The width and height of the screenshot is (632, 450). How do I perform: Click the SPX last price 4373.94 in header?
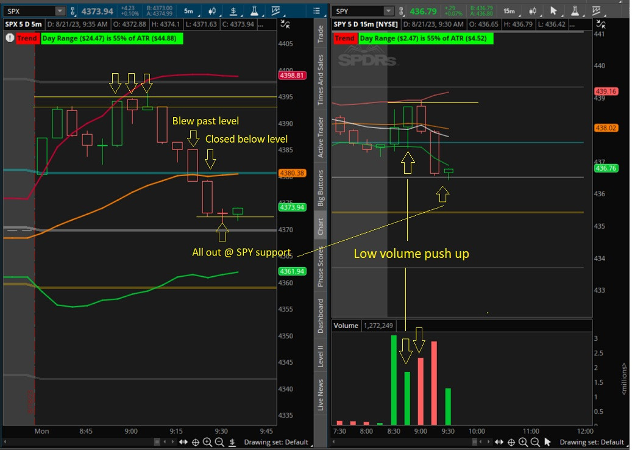coord(97,12)
